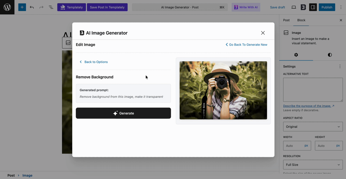The width and height of the screenshot is (346, 179).
Task: Open the block inserter plus button
Action: [22, 7]
